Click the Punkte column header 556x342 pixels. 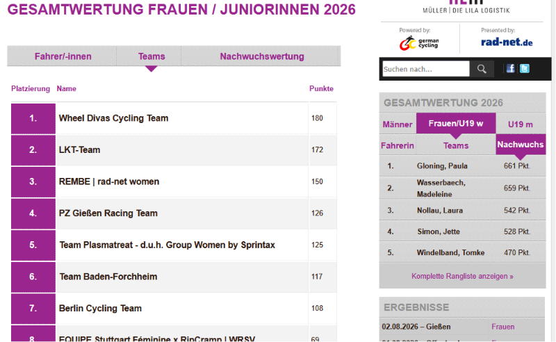pyautogui.click(x=321, y=89)
